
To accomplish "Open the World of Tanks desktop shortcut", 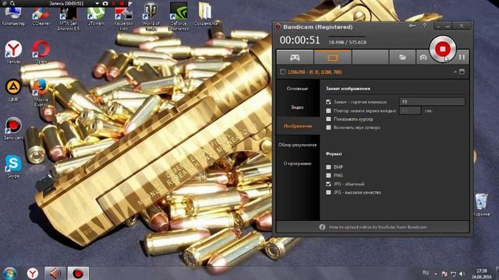I will (150, 16).
